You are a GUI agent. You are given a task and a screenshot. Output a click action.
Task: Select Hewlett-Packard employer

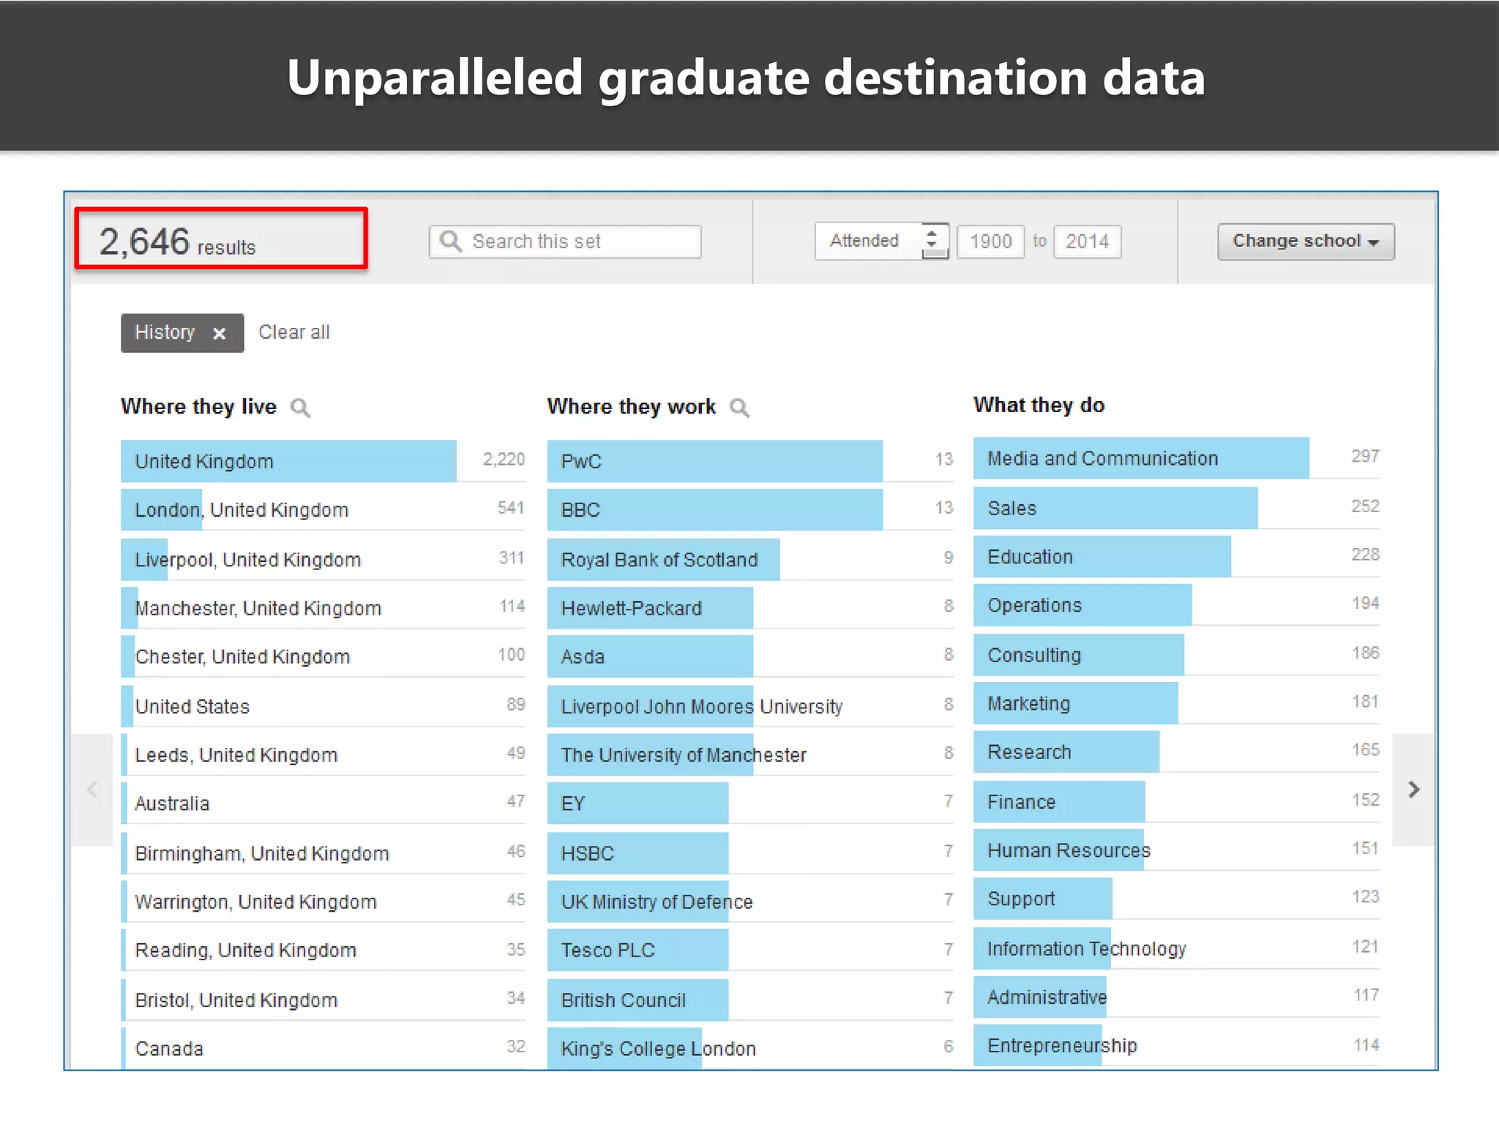pos(750,607)
